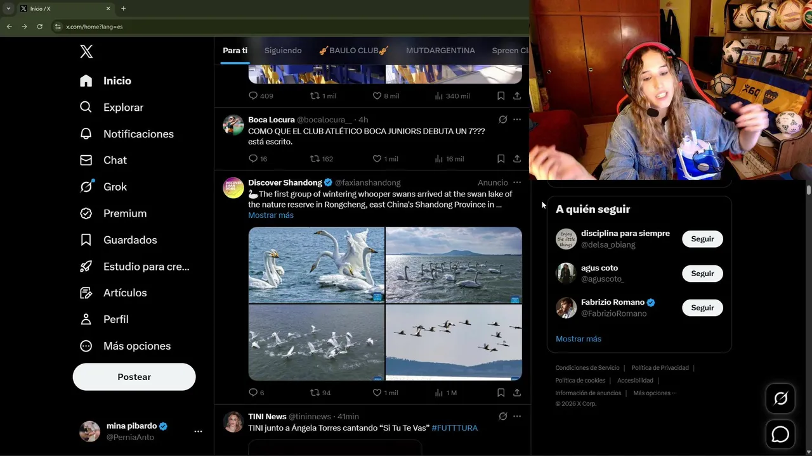The height and width of the screenshot is (456, 812).
Task: Click the X logo icon
Action: (86, 51)
